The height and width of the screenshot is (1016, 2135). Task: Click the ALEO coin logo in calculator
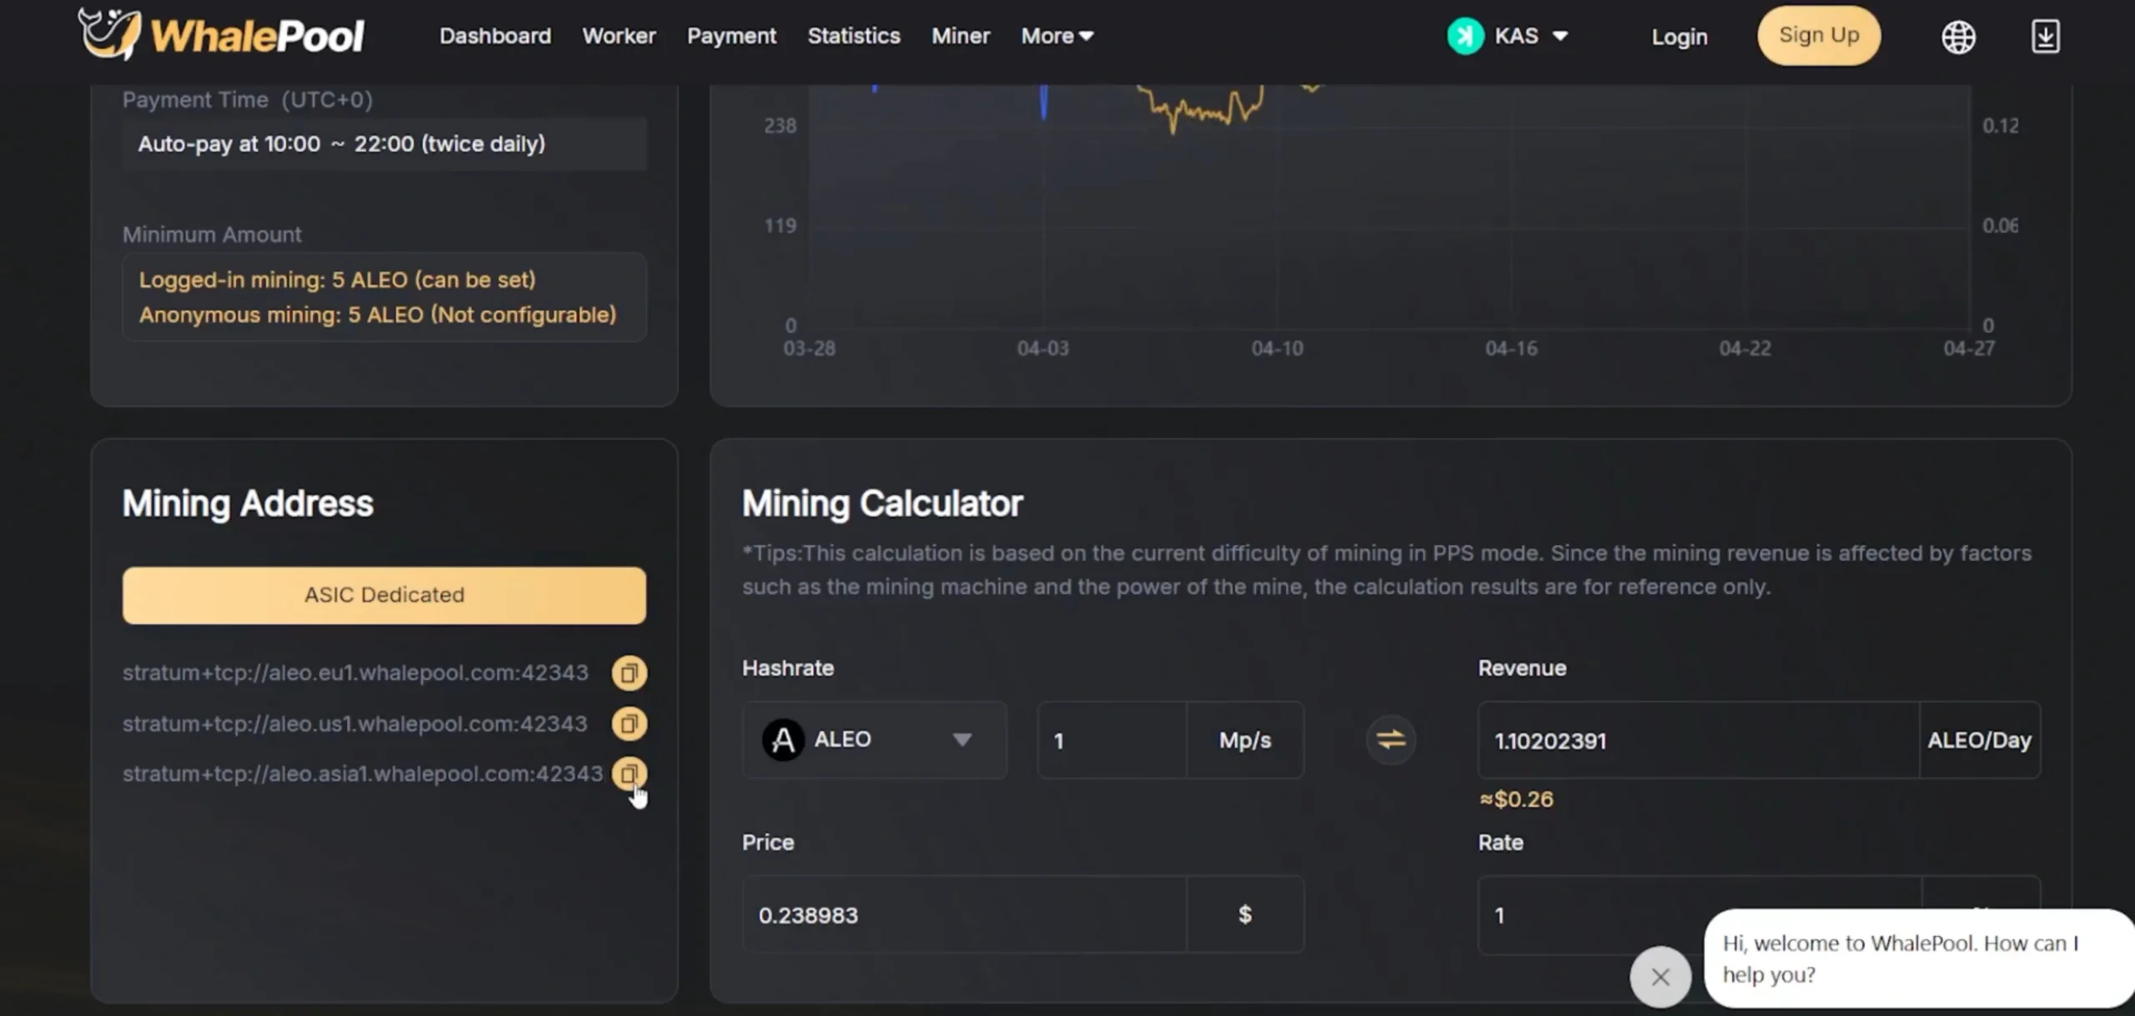coord(782,740)
